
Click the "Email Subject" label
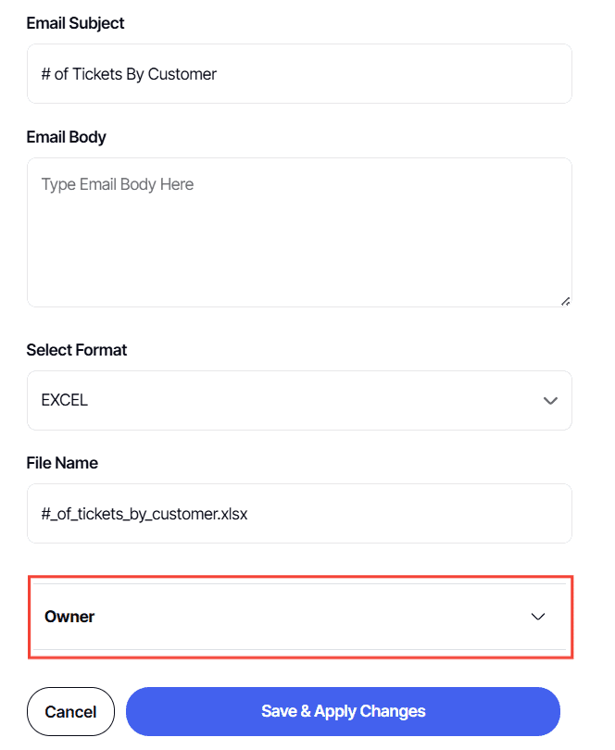point(75,23)
